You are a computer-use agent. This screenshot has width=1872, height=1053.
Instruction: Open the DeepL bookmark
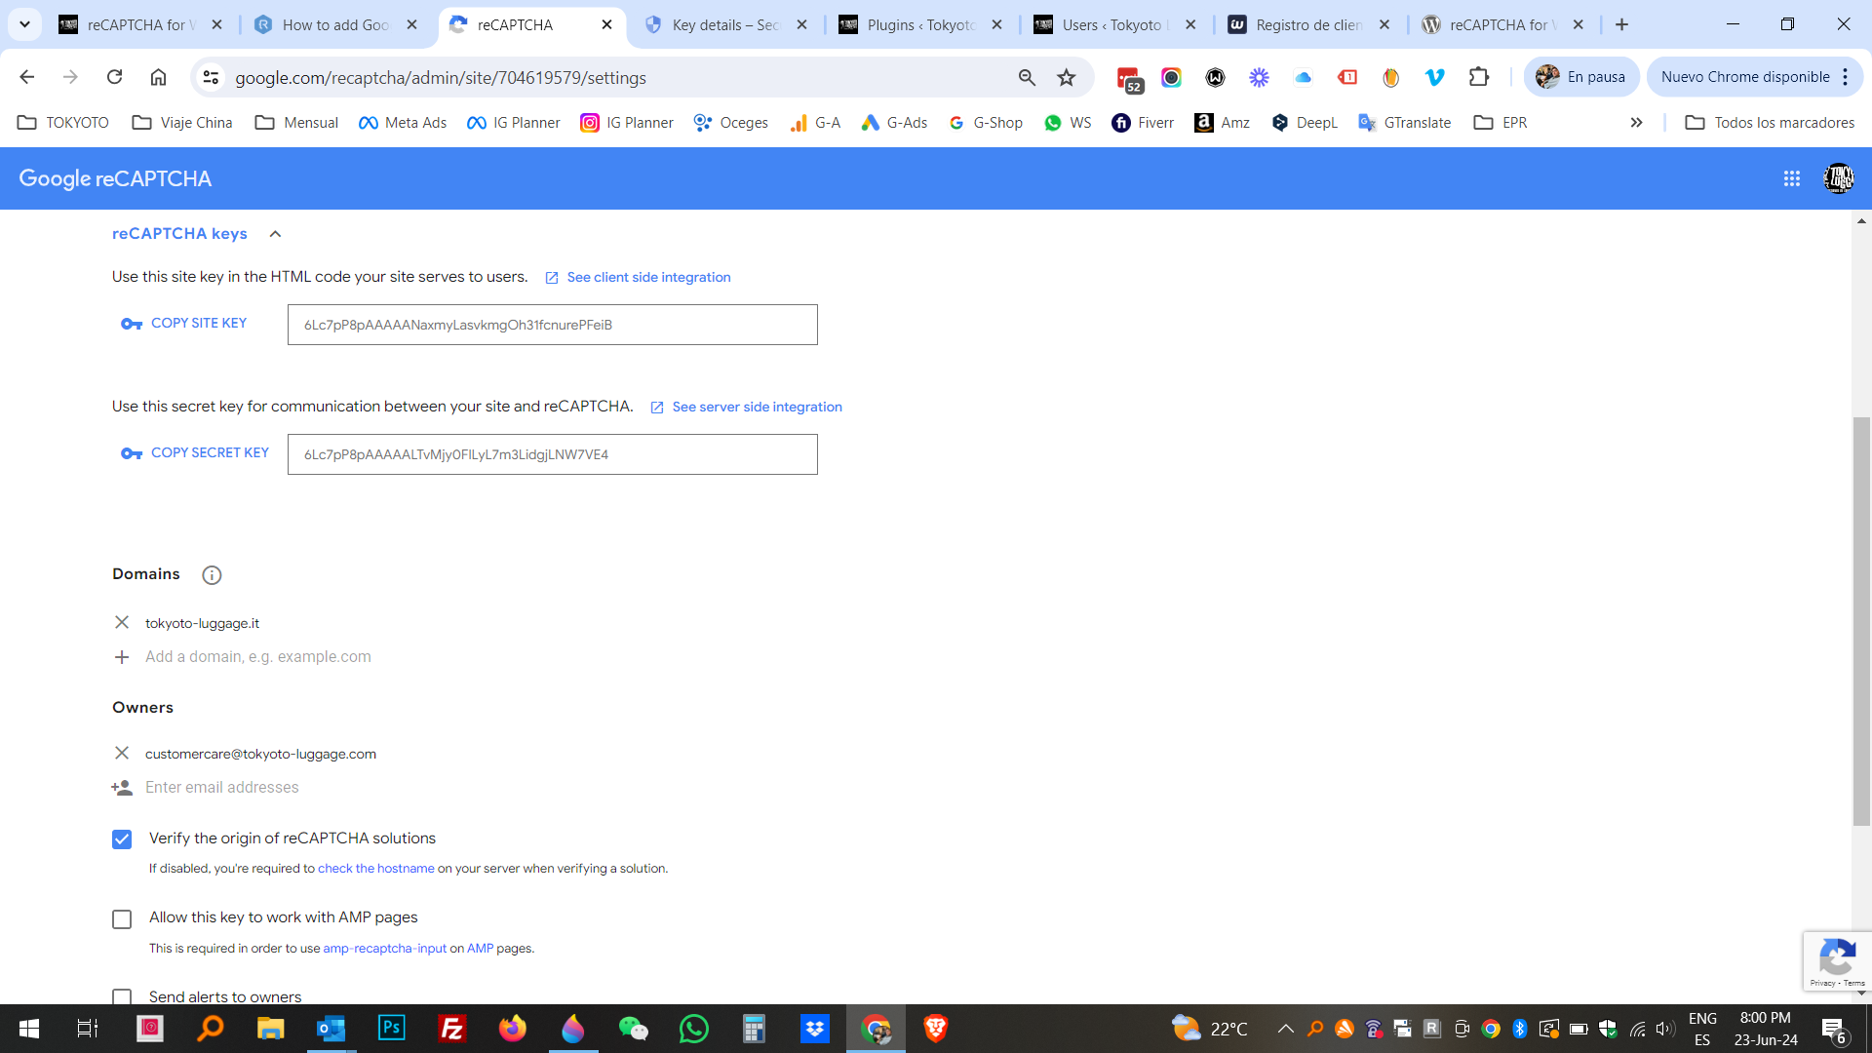coord(1305,123)
